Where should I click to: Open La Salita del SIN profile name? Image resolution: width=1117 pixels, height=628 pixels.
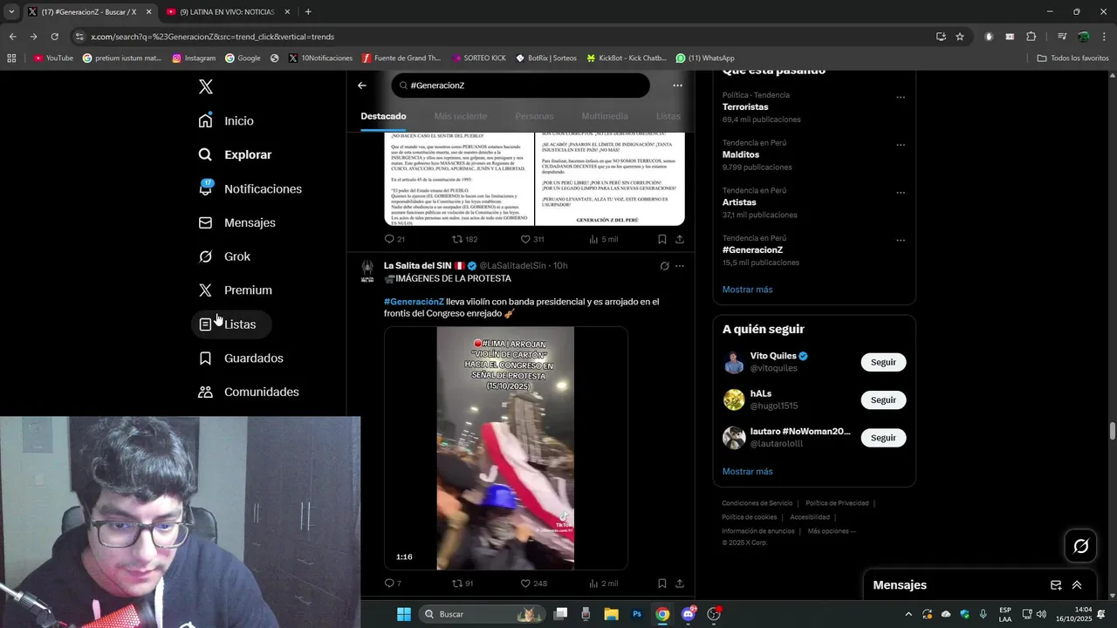coord(418,265)
